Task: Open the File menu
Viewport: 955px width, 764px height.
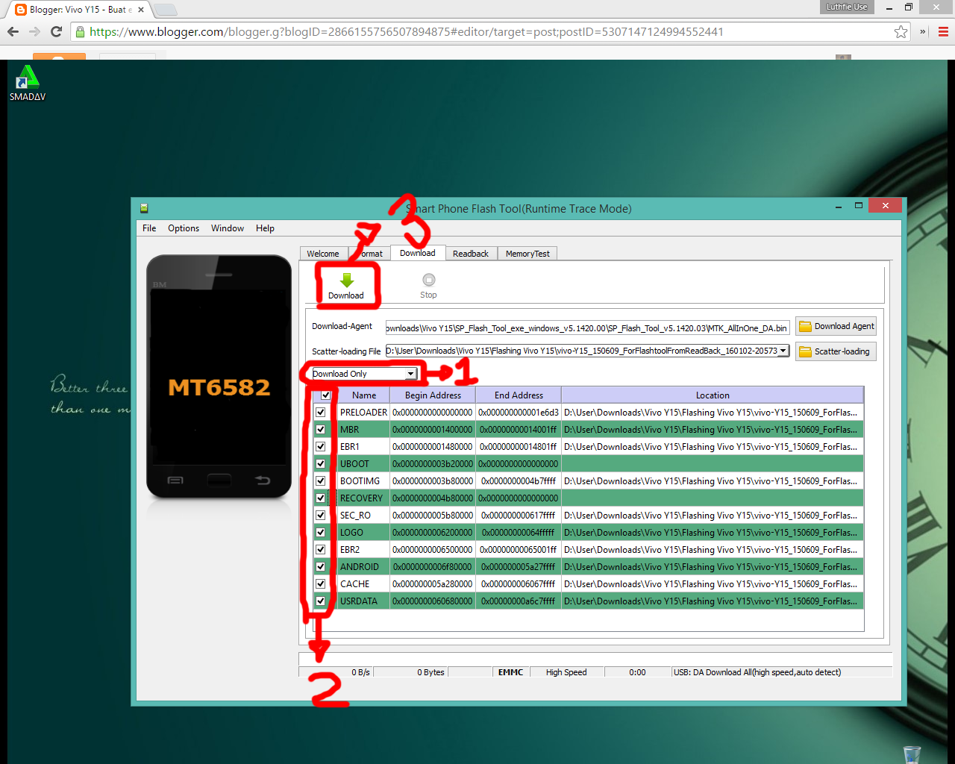Action: pos(149,228)
